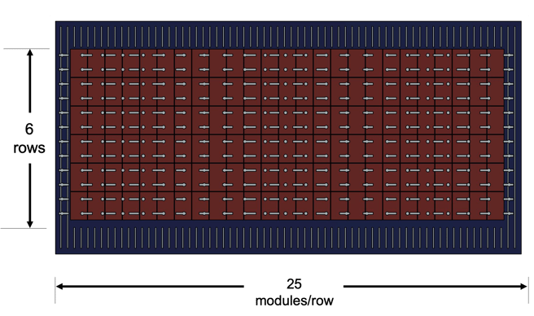Viewport: 534px width, 316px height.
Task: Click the number '6' in the left label
Action: coord(29,129)
